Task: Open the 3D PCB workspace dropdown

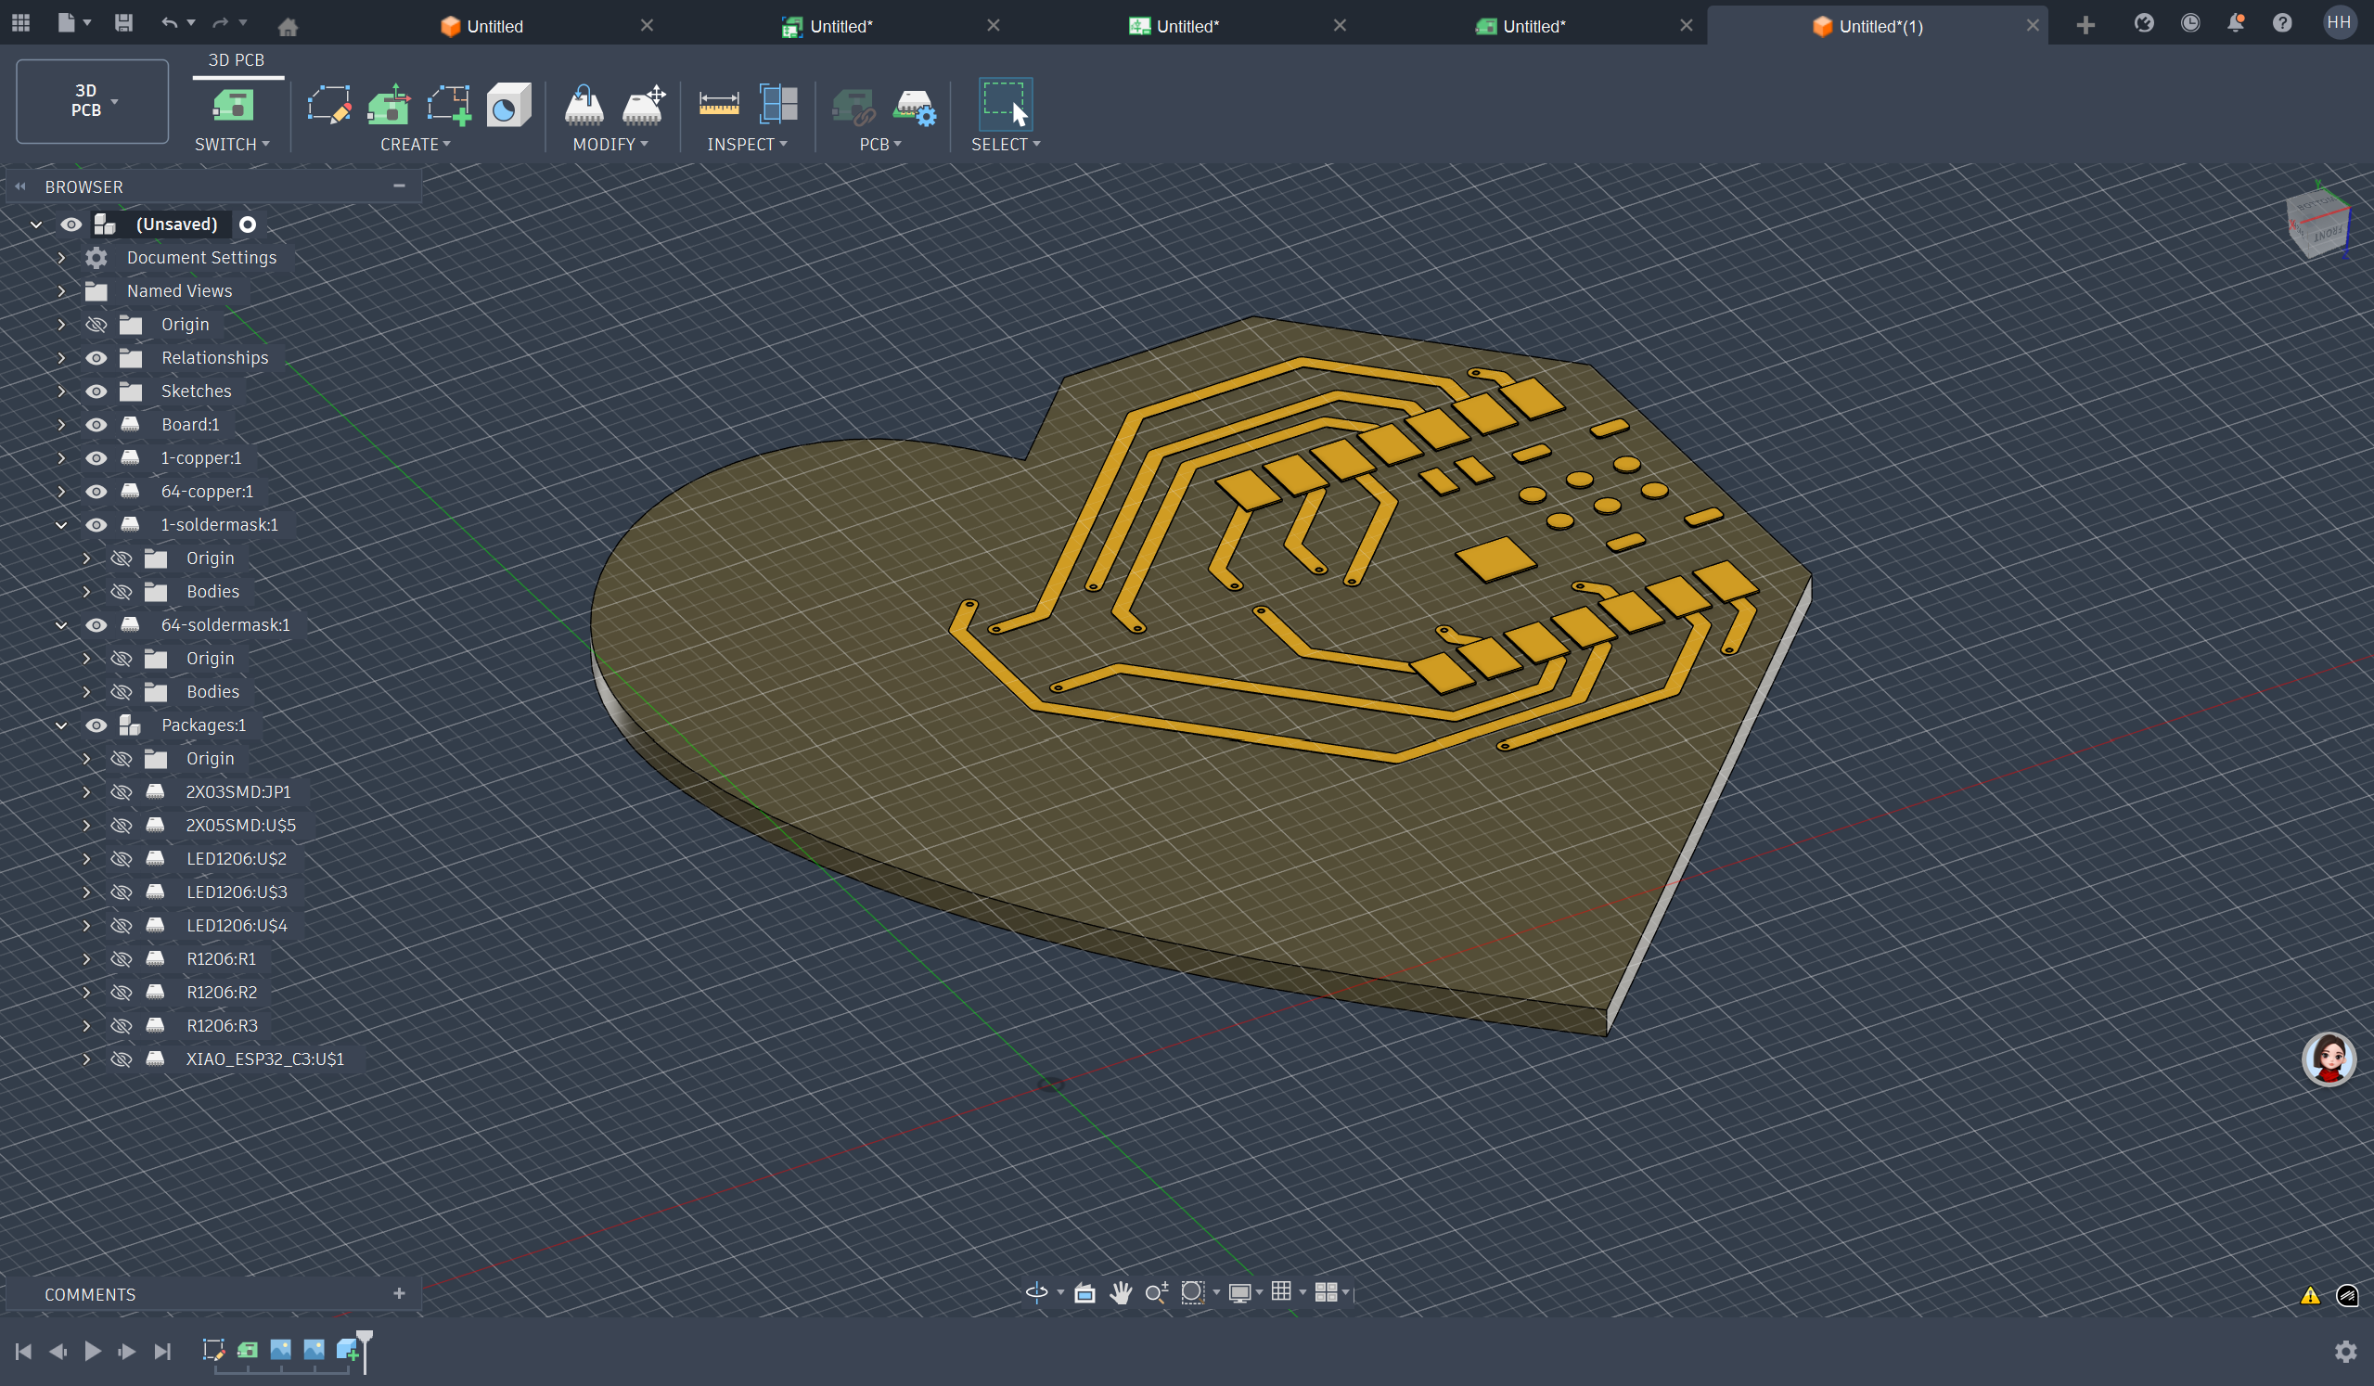Action: [x=93, y=101]
